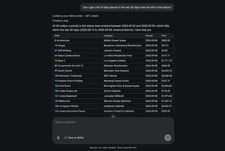Select company cell Andalusia Cabinets
The width and height of the screenshot is (225, 151).
[x=114, y=106]
